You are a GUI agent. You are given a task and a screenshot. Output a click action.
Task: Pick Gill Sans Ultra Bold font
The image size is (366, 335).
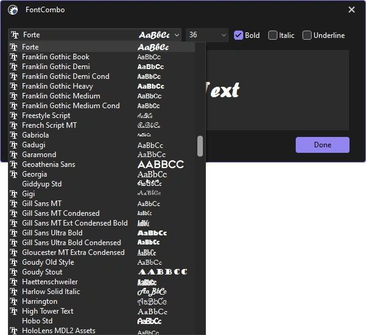pos(102,233)
